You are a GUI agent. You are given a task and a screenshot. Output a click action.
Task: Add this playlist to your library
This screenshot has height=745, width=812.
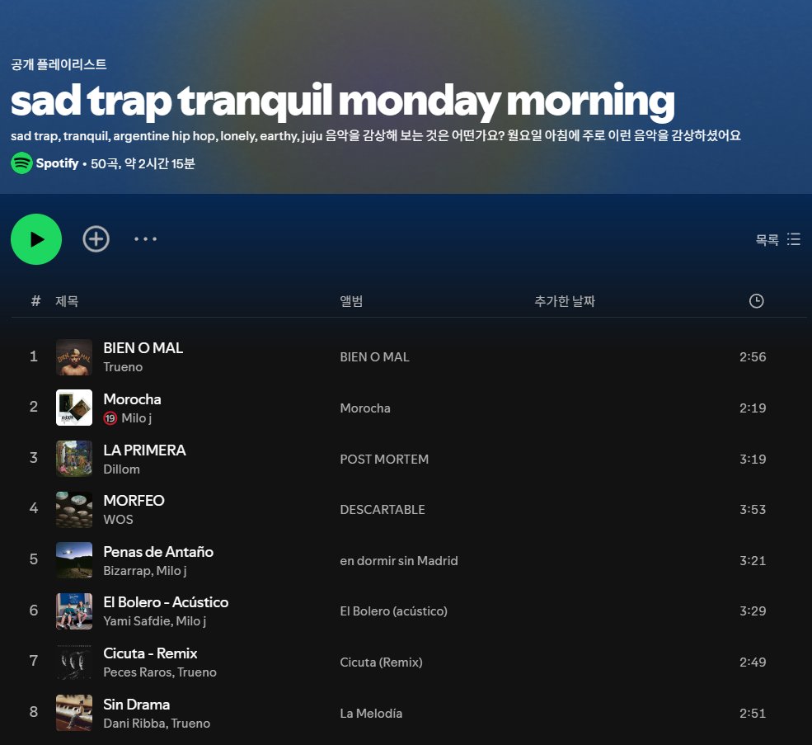pyautogui.click(x=96, y=238)
